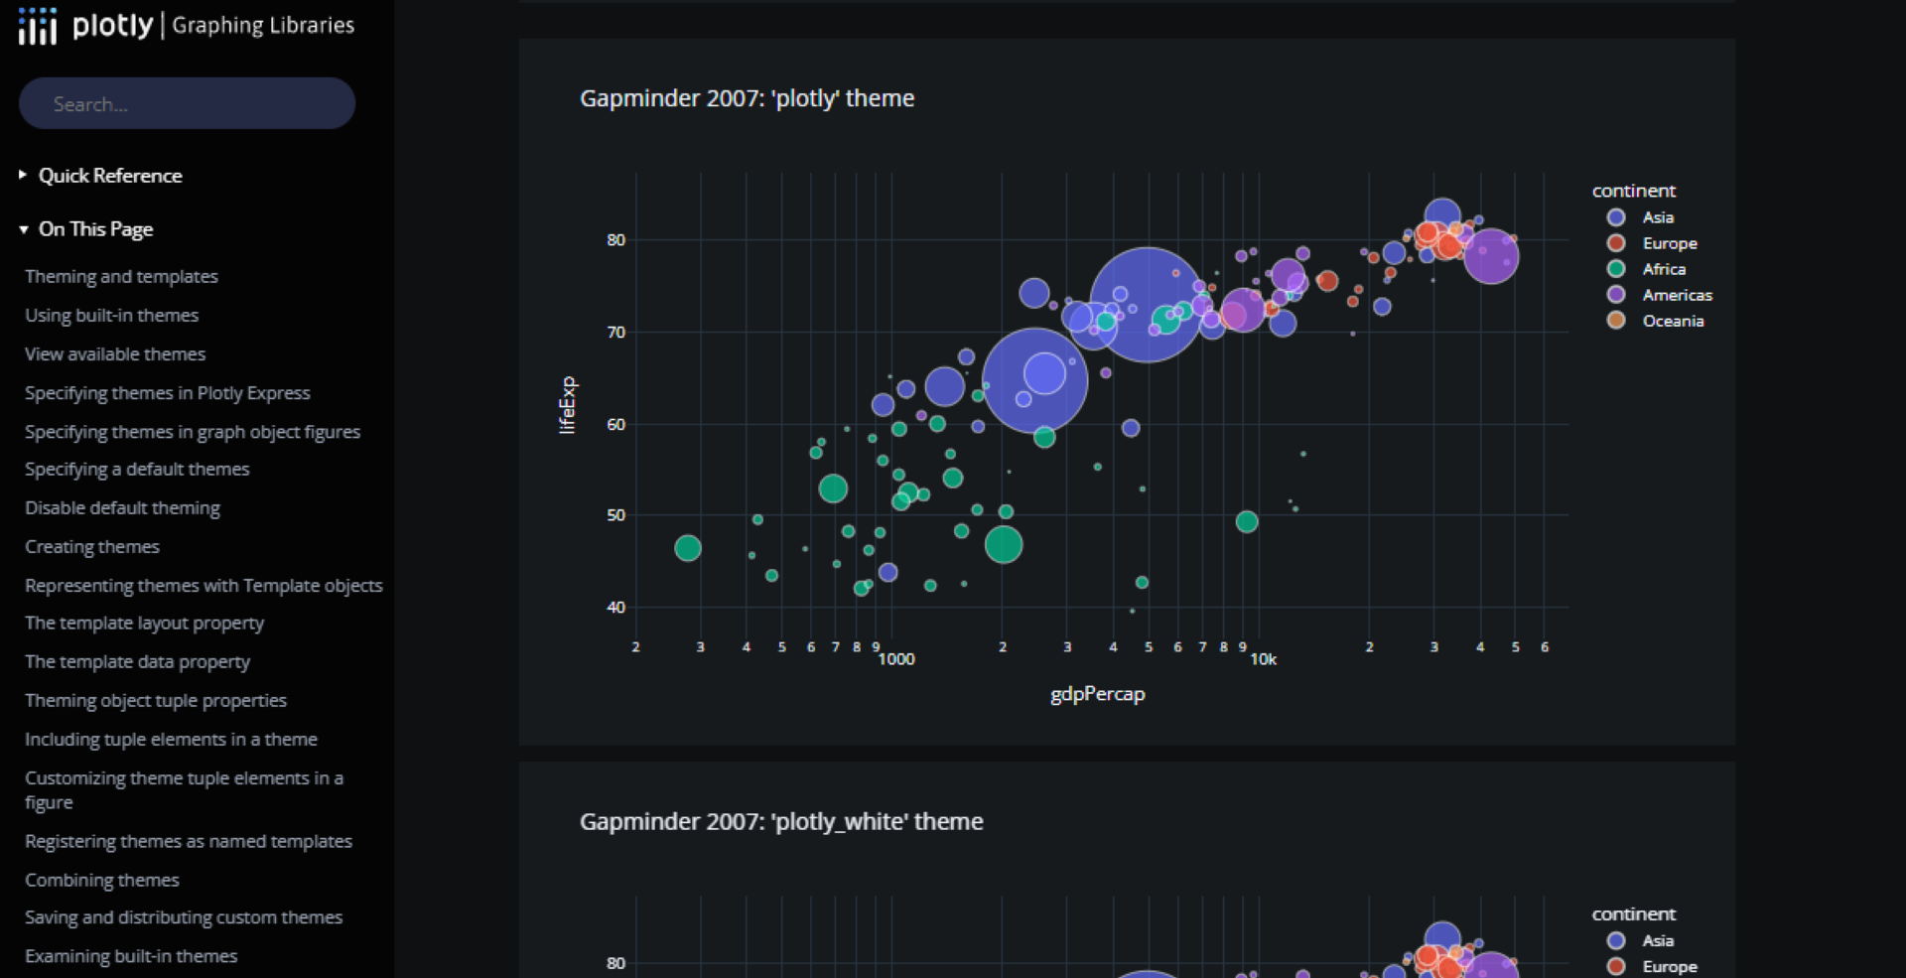
Task: Open the Theming and templates section
Action: 121,276
